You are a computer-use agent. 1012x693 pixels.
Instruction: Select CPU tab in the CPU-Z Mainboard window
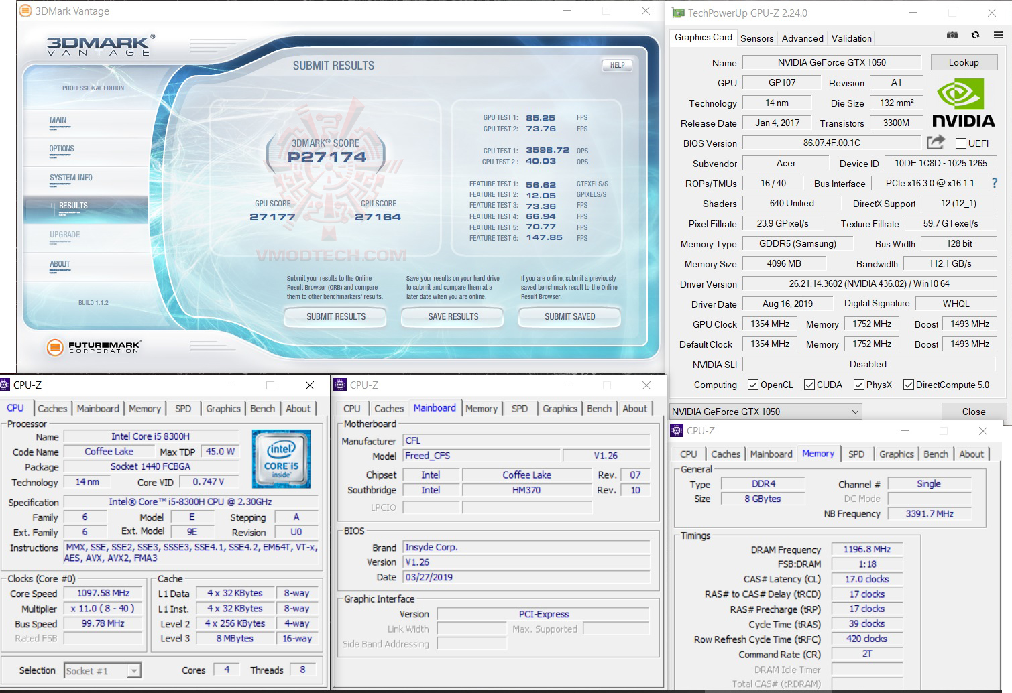click(x=351, y=408)
